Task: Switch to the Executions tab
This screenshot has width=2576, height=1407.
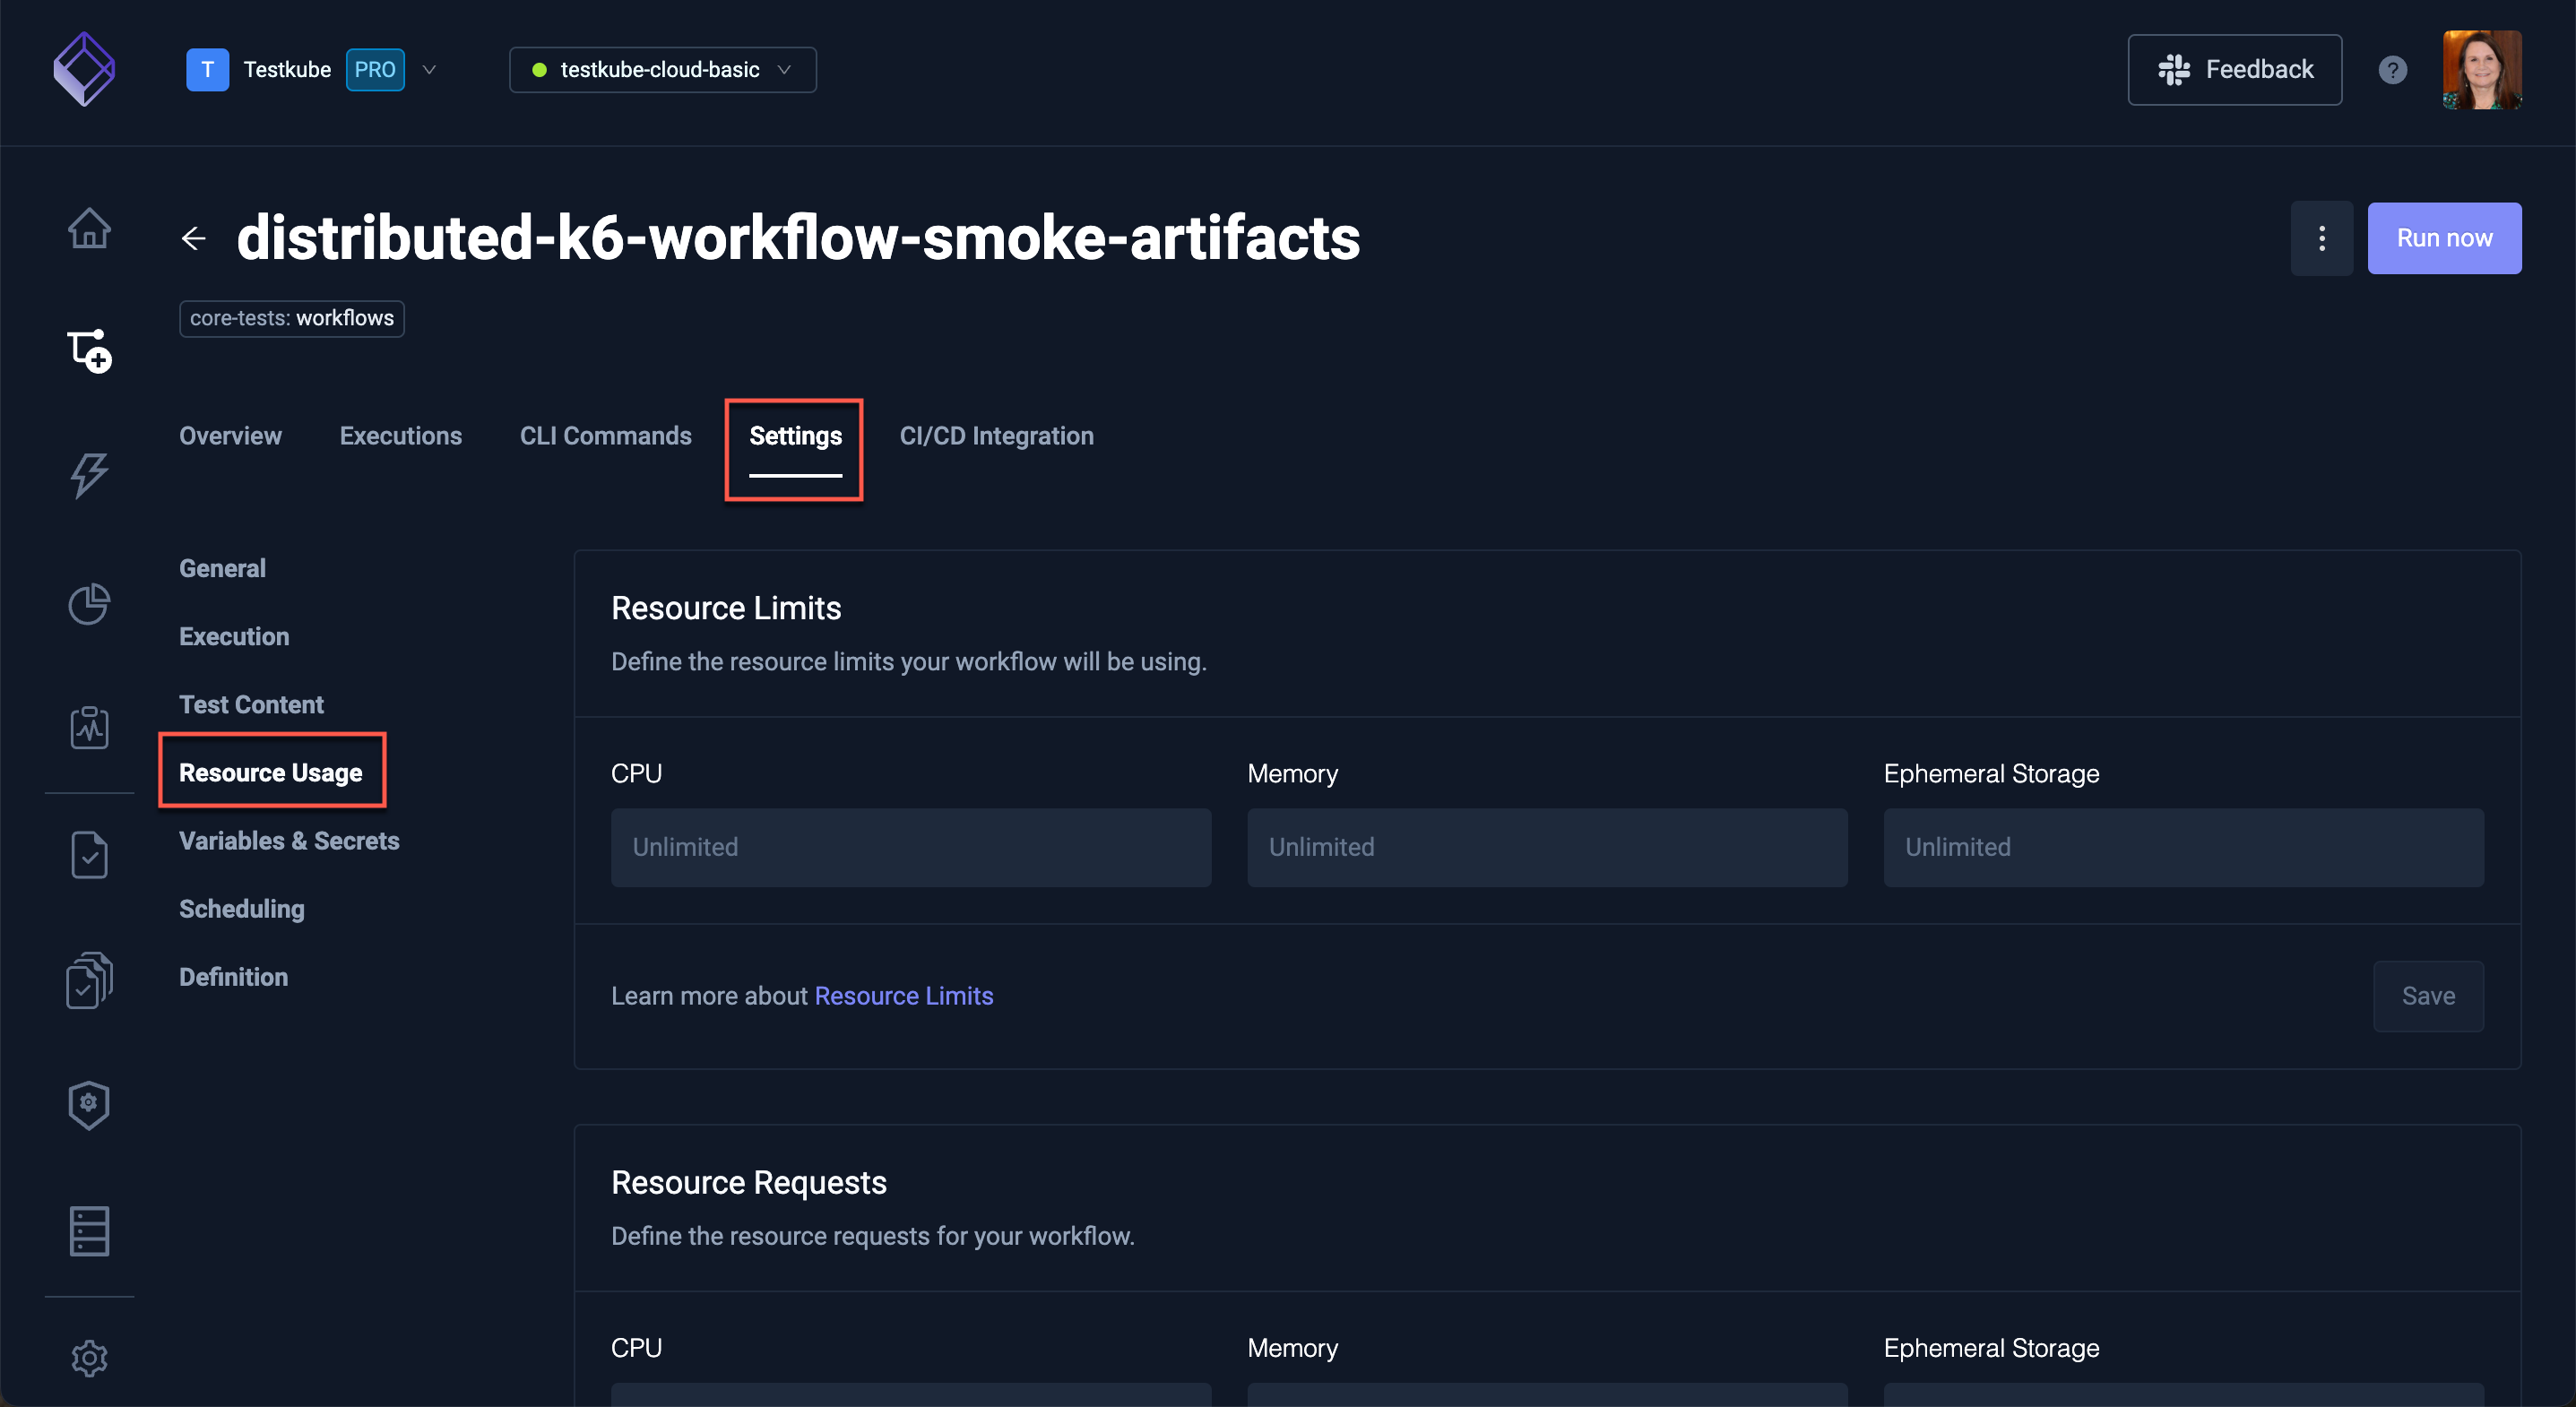Action: 401,435
